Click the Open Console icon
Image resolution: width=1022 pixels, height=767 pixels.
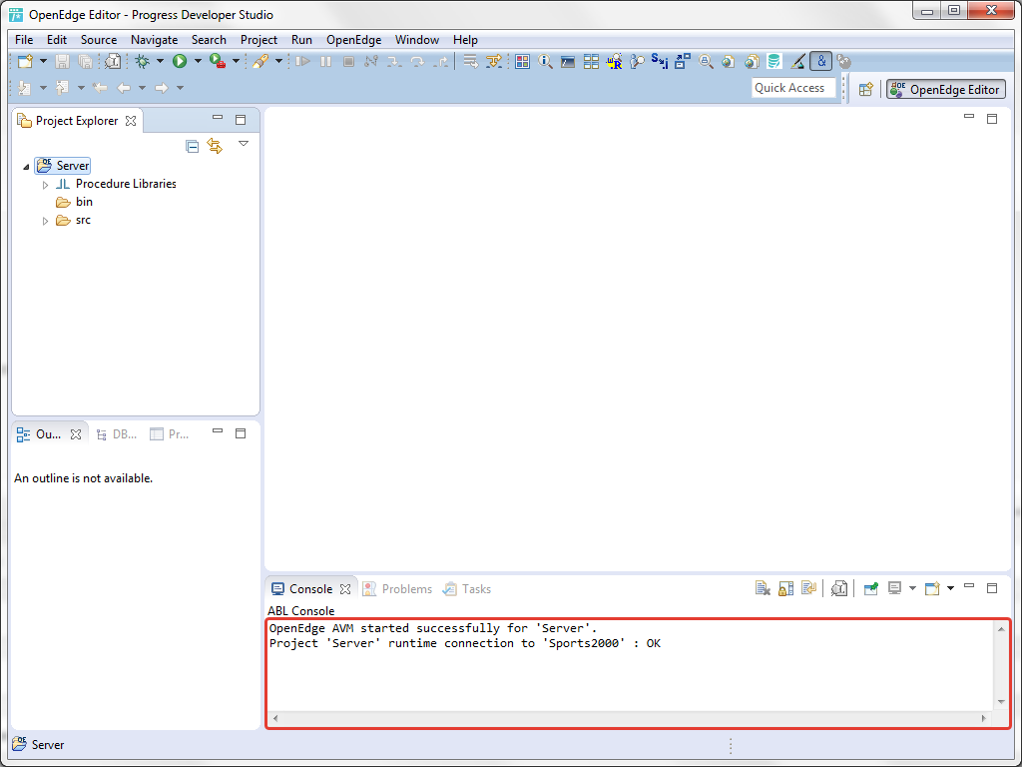coord(933,588)
